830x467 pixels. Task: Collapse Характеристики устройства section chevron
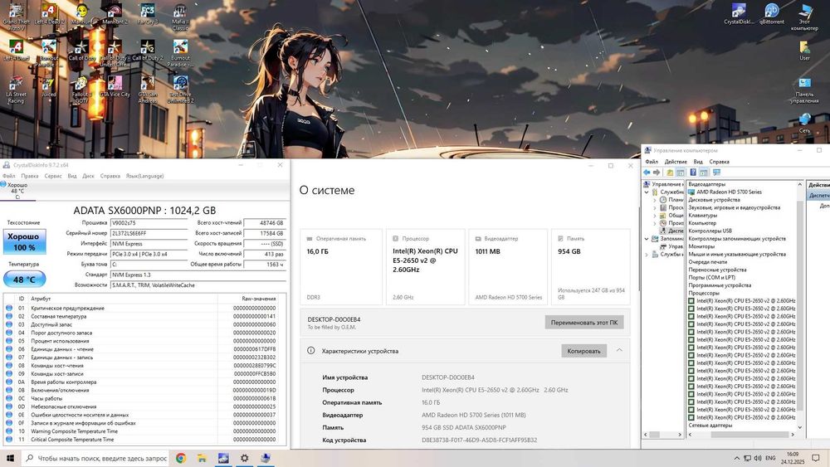[x=619, y=351]
